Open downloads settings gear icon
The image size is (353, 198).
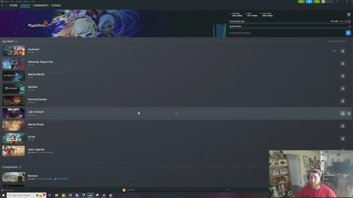tap(349, 14)
